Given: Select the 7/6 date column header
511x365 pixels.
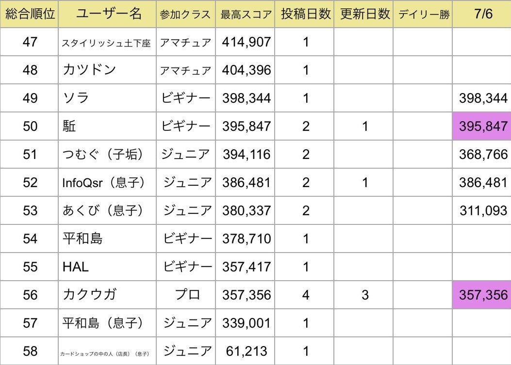Looking at the screenshot, I should 482,14.
